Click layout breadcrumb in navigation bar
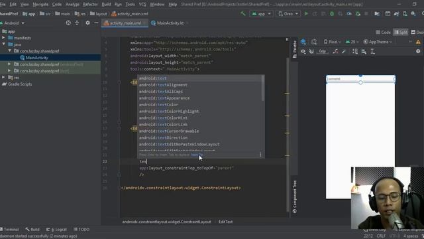The height and width of the screenshot is (239, 424). [x=99, y=13]
